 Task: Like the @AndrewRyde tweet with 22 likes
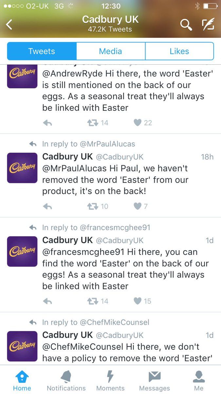[x=138, y=123]
